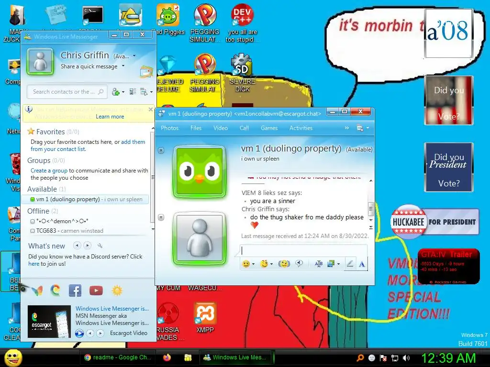Go to next What's new item
Image resolution: width=490 pixels, height=367 pixels.
(88, 246)
